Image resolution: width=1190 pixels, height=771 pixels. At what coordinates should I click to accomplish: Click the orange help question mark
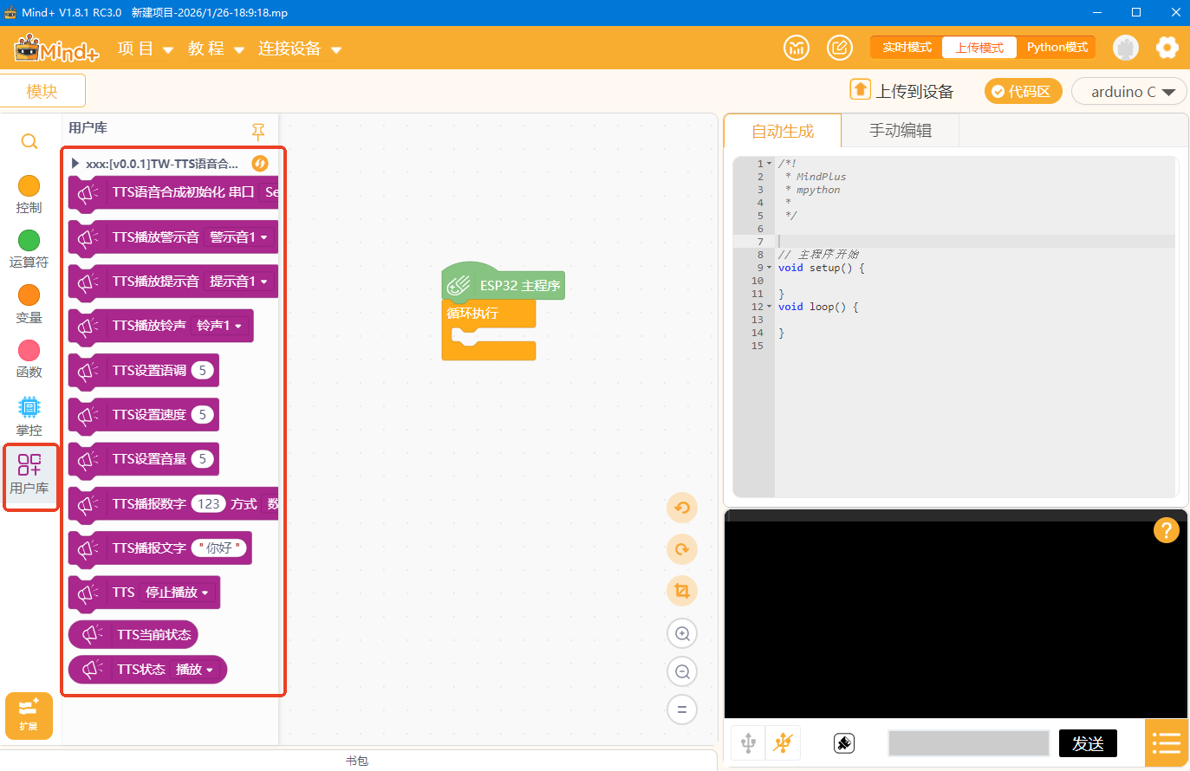tap(1167, 529)
